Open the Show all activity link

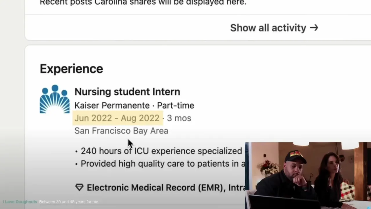[x=268, y=28]
